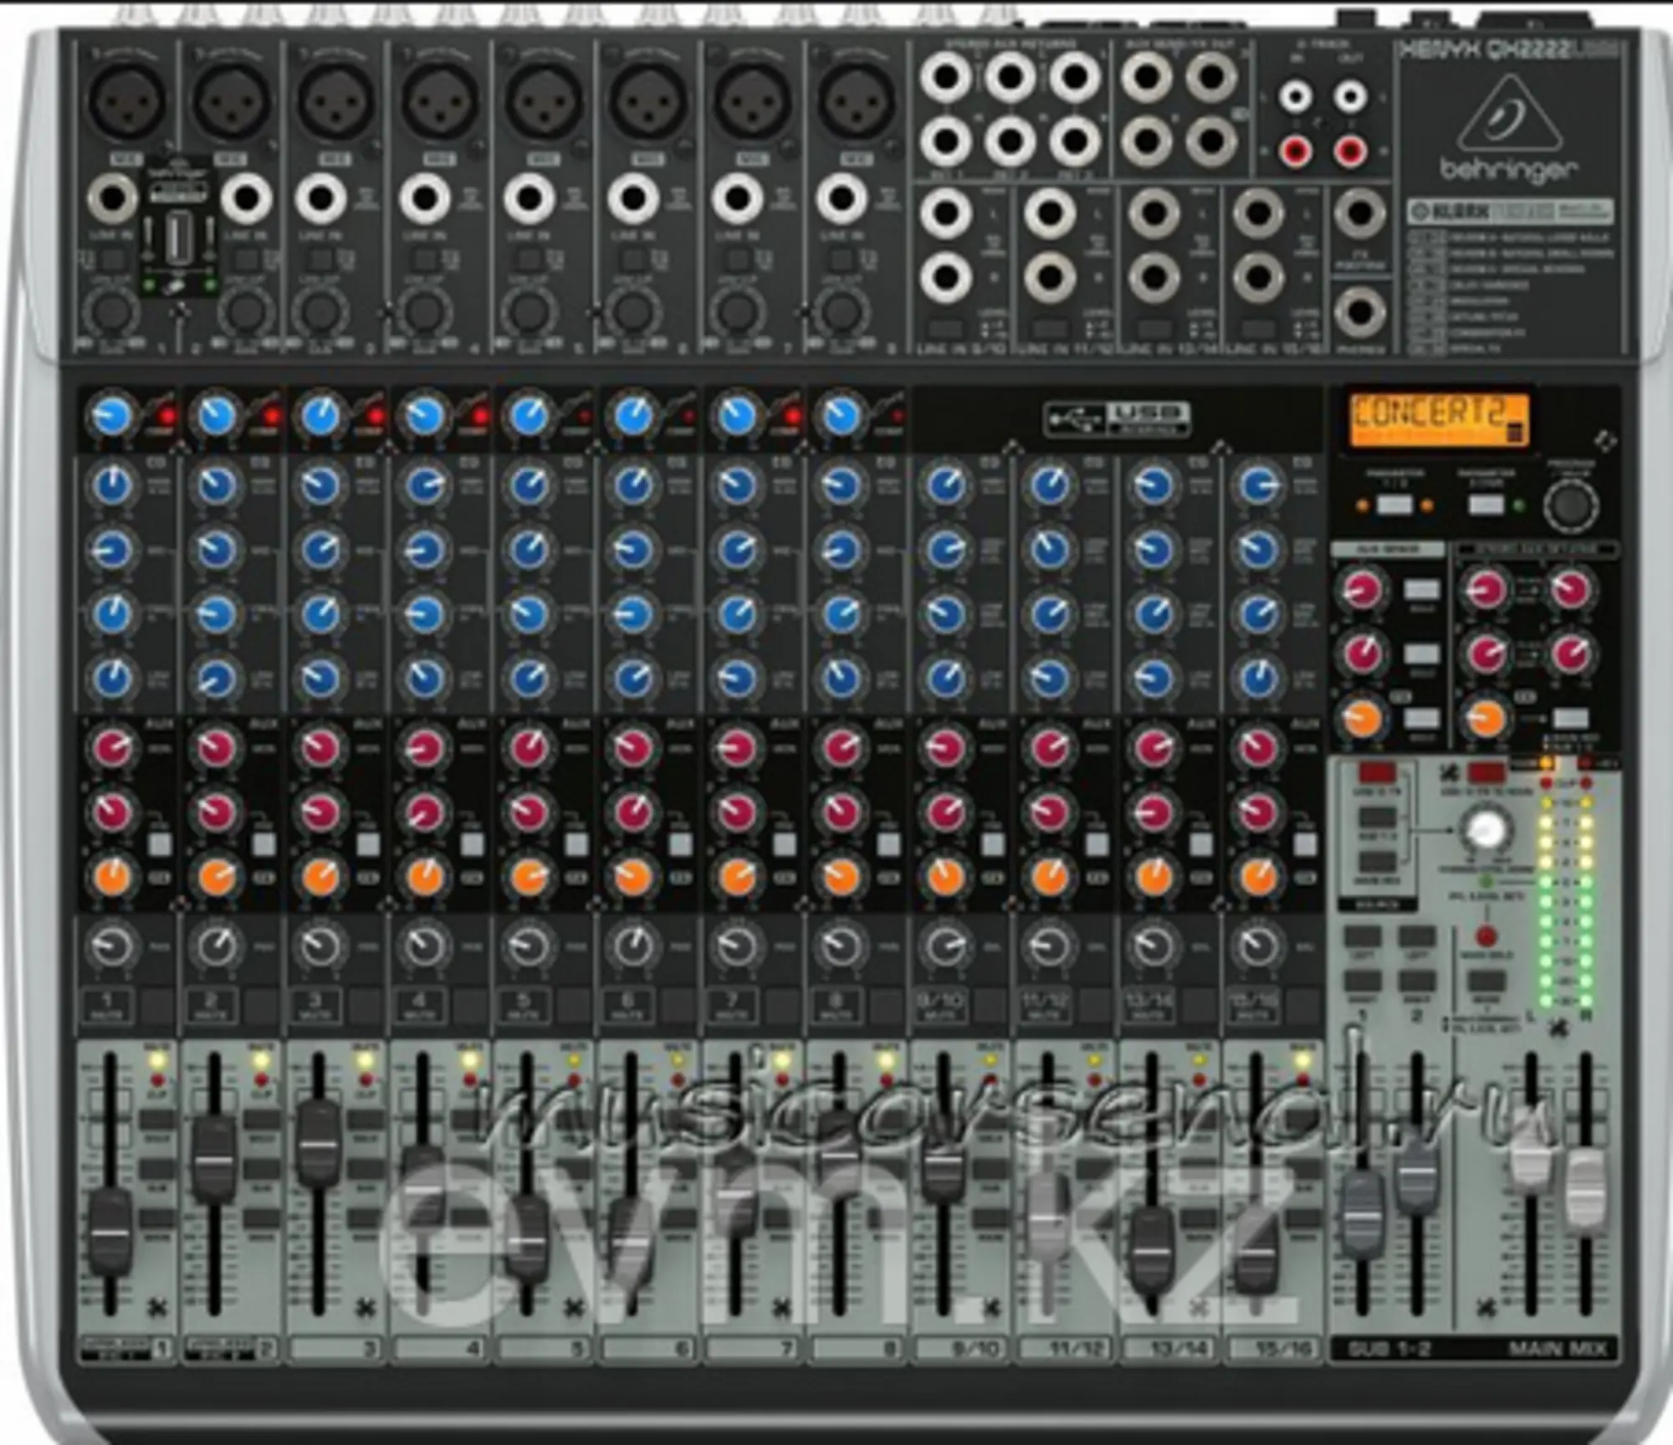Click channel 2 yellow mute LED beside fader
Screen dimensions: 1673x1445
pos(261,1061)
